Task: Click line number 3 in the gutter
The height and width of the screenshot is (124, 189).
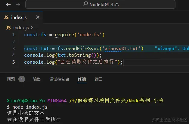Action: click(x=14, y=49)
